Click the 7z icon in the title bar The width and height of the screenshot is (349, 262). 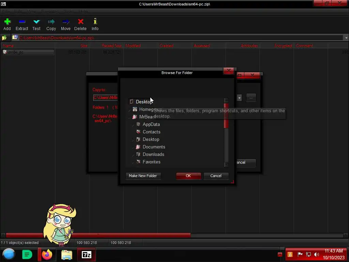coord(3,4)
